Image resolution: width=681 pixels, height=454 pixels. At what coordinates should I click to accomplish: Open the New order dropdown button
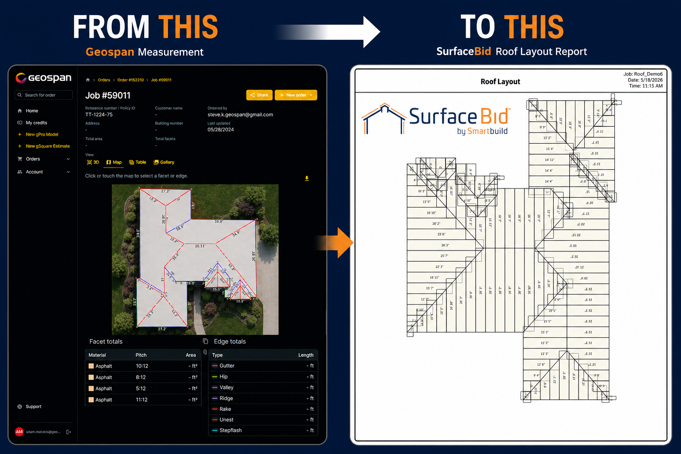[296, 95]
